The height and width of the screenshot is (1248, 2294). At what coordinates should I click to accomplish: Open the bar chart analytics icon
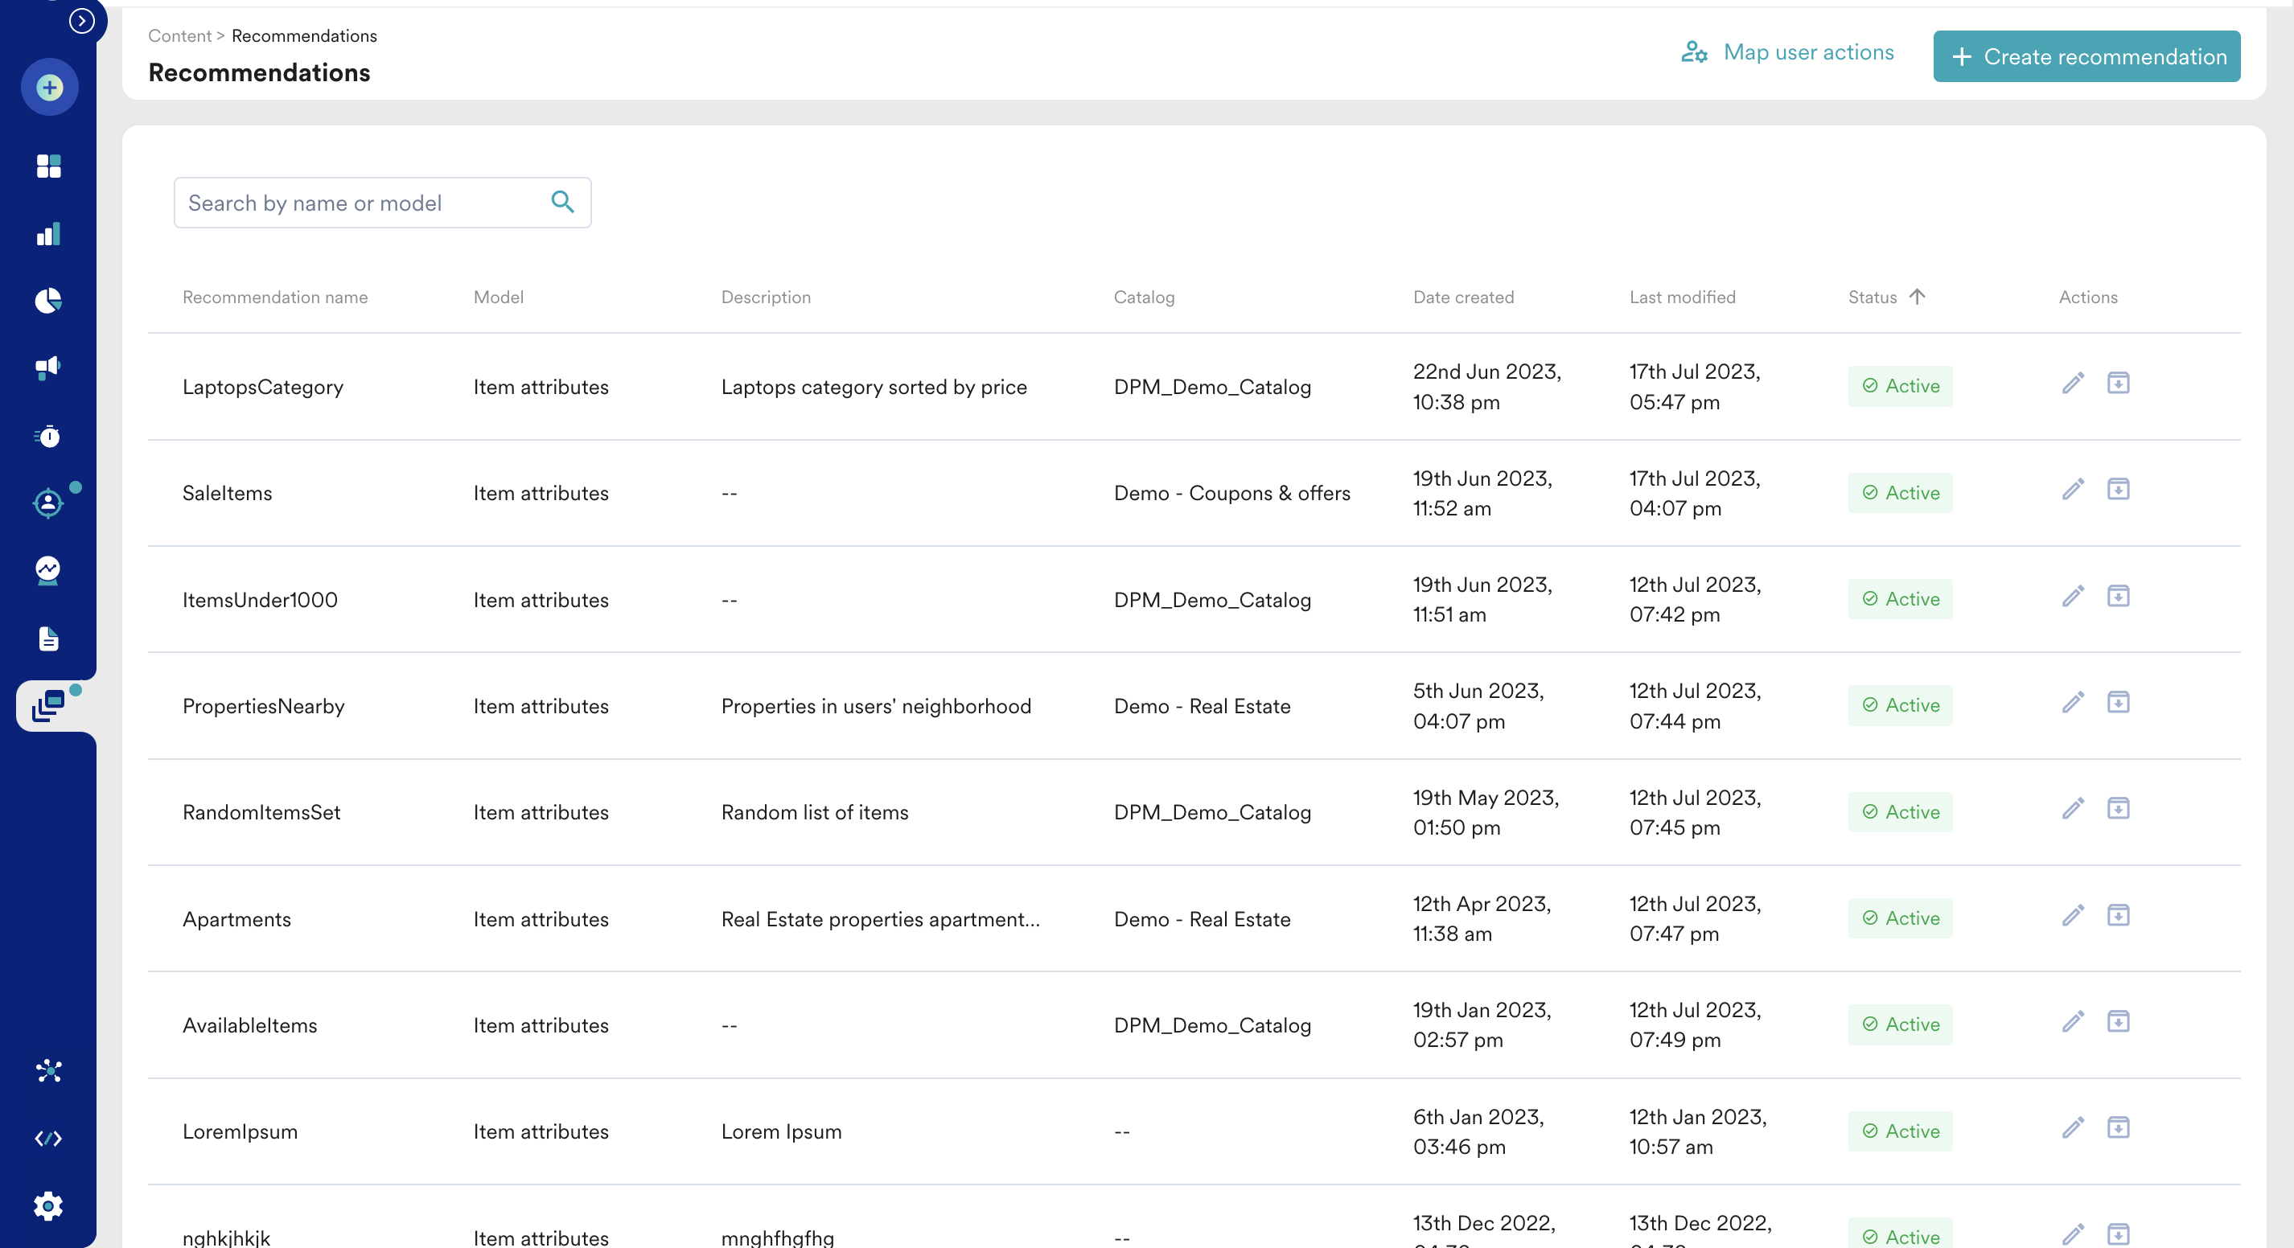click(49, 234)
